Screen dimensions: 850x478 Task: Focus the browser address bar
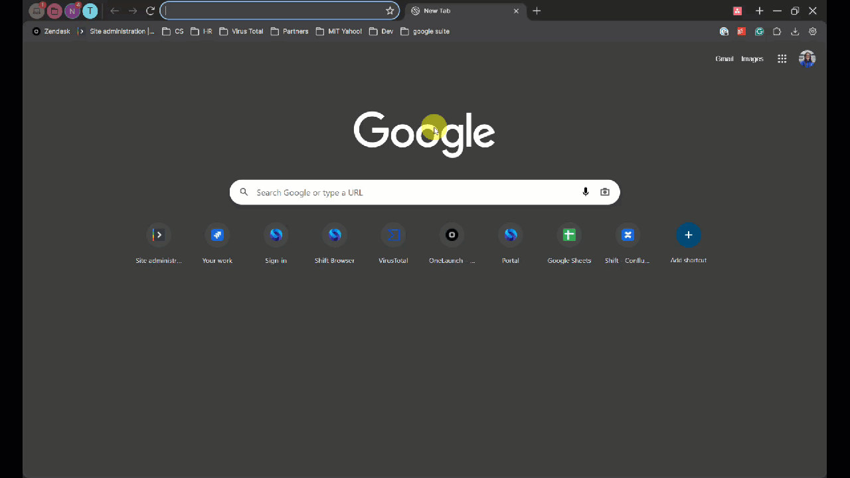point(280,11)
